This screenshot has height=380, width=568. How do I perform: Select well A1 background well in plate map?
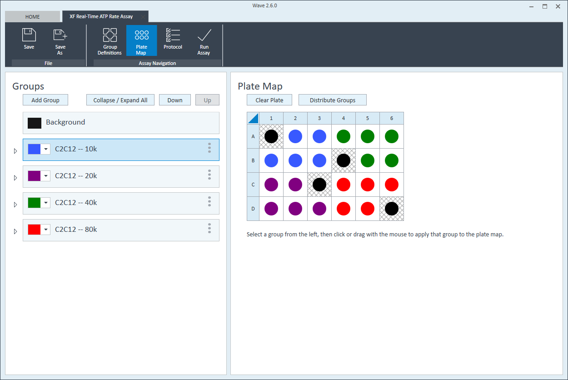(x=271, y=136)
